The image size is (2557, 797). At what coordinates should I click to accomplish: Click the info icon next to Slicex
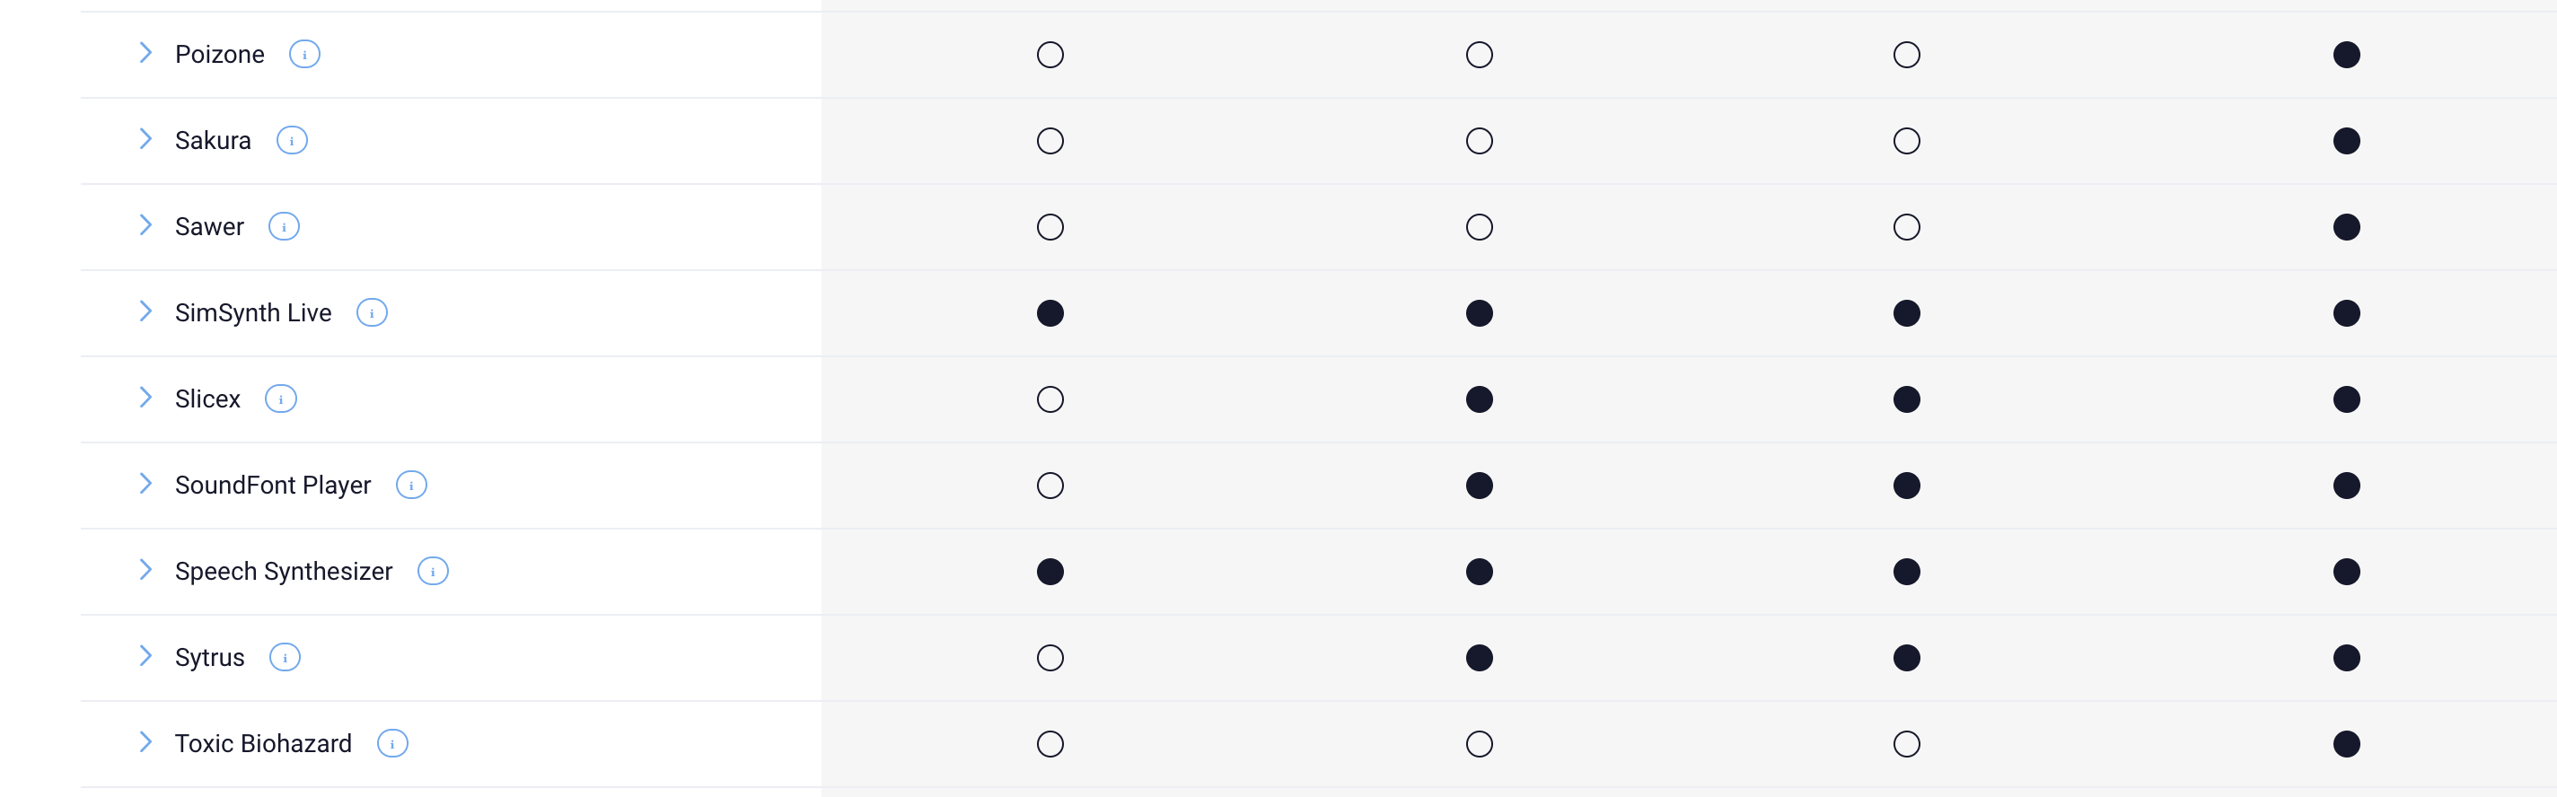point(281,399)
